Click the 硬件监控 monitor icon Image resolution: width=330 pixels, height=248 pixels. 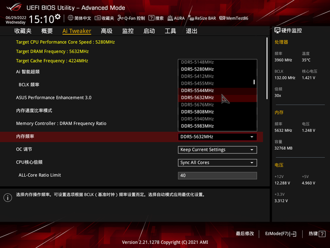click(277, 30)
